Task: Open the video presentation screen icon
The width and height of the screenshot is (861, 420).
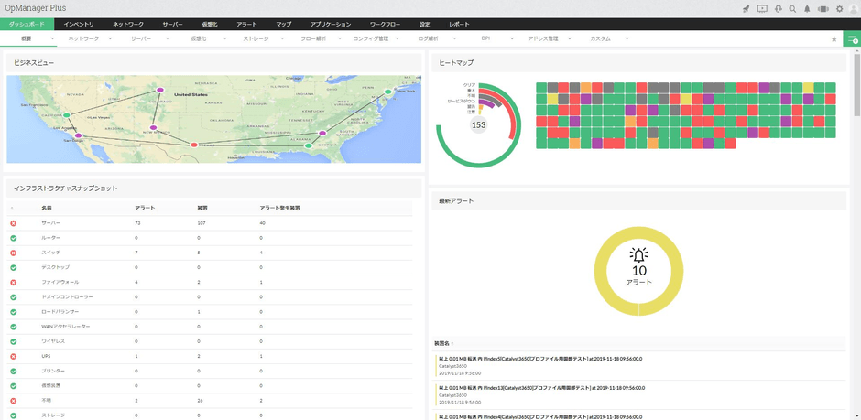Action: 762,8
